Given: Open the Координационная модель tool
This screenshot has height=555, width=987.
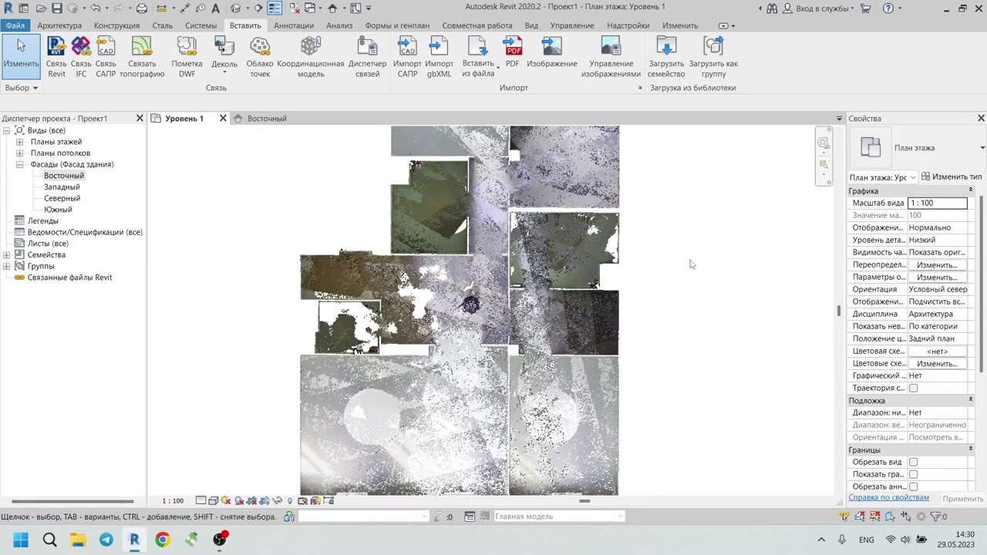Looking at the screenshot, I should [311, 57].
